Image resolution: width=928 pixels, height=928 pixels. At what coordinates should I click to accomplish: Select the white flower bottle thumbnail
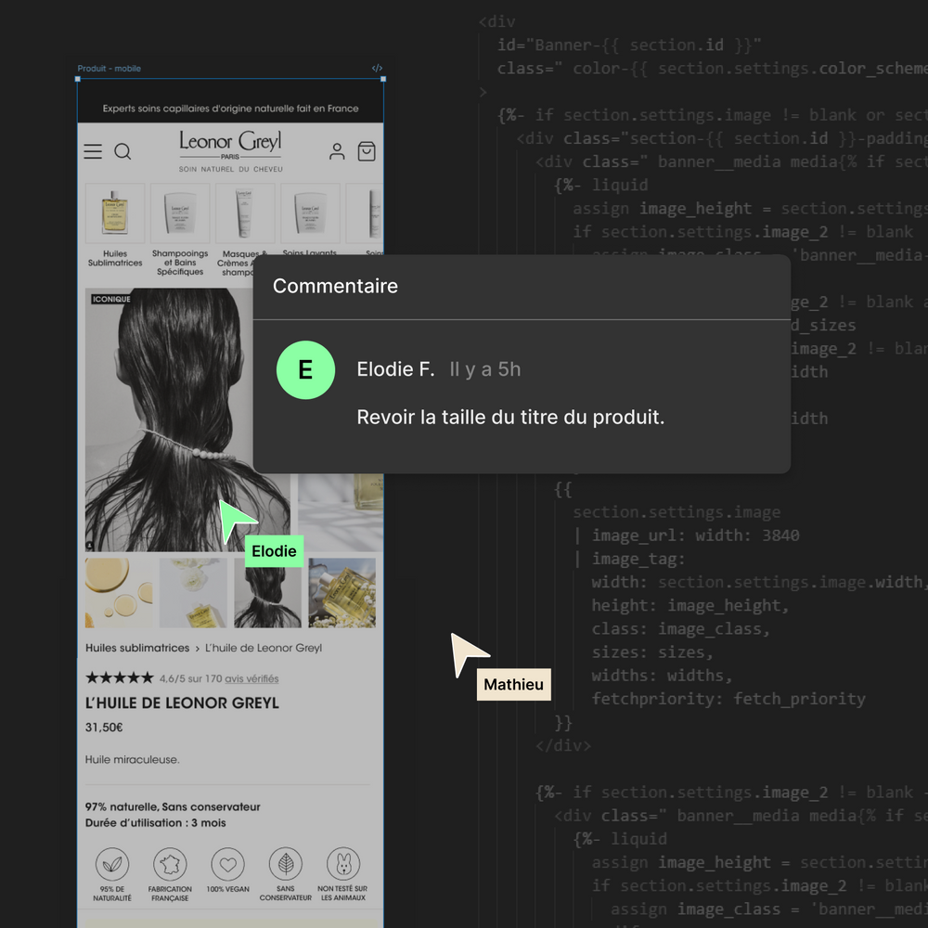pyautogui.click(x=193, y=592)
